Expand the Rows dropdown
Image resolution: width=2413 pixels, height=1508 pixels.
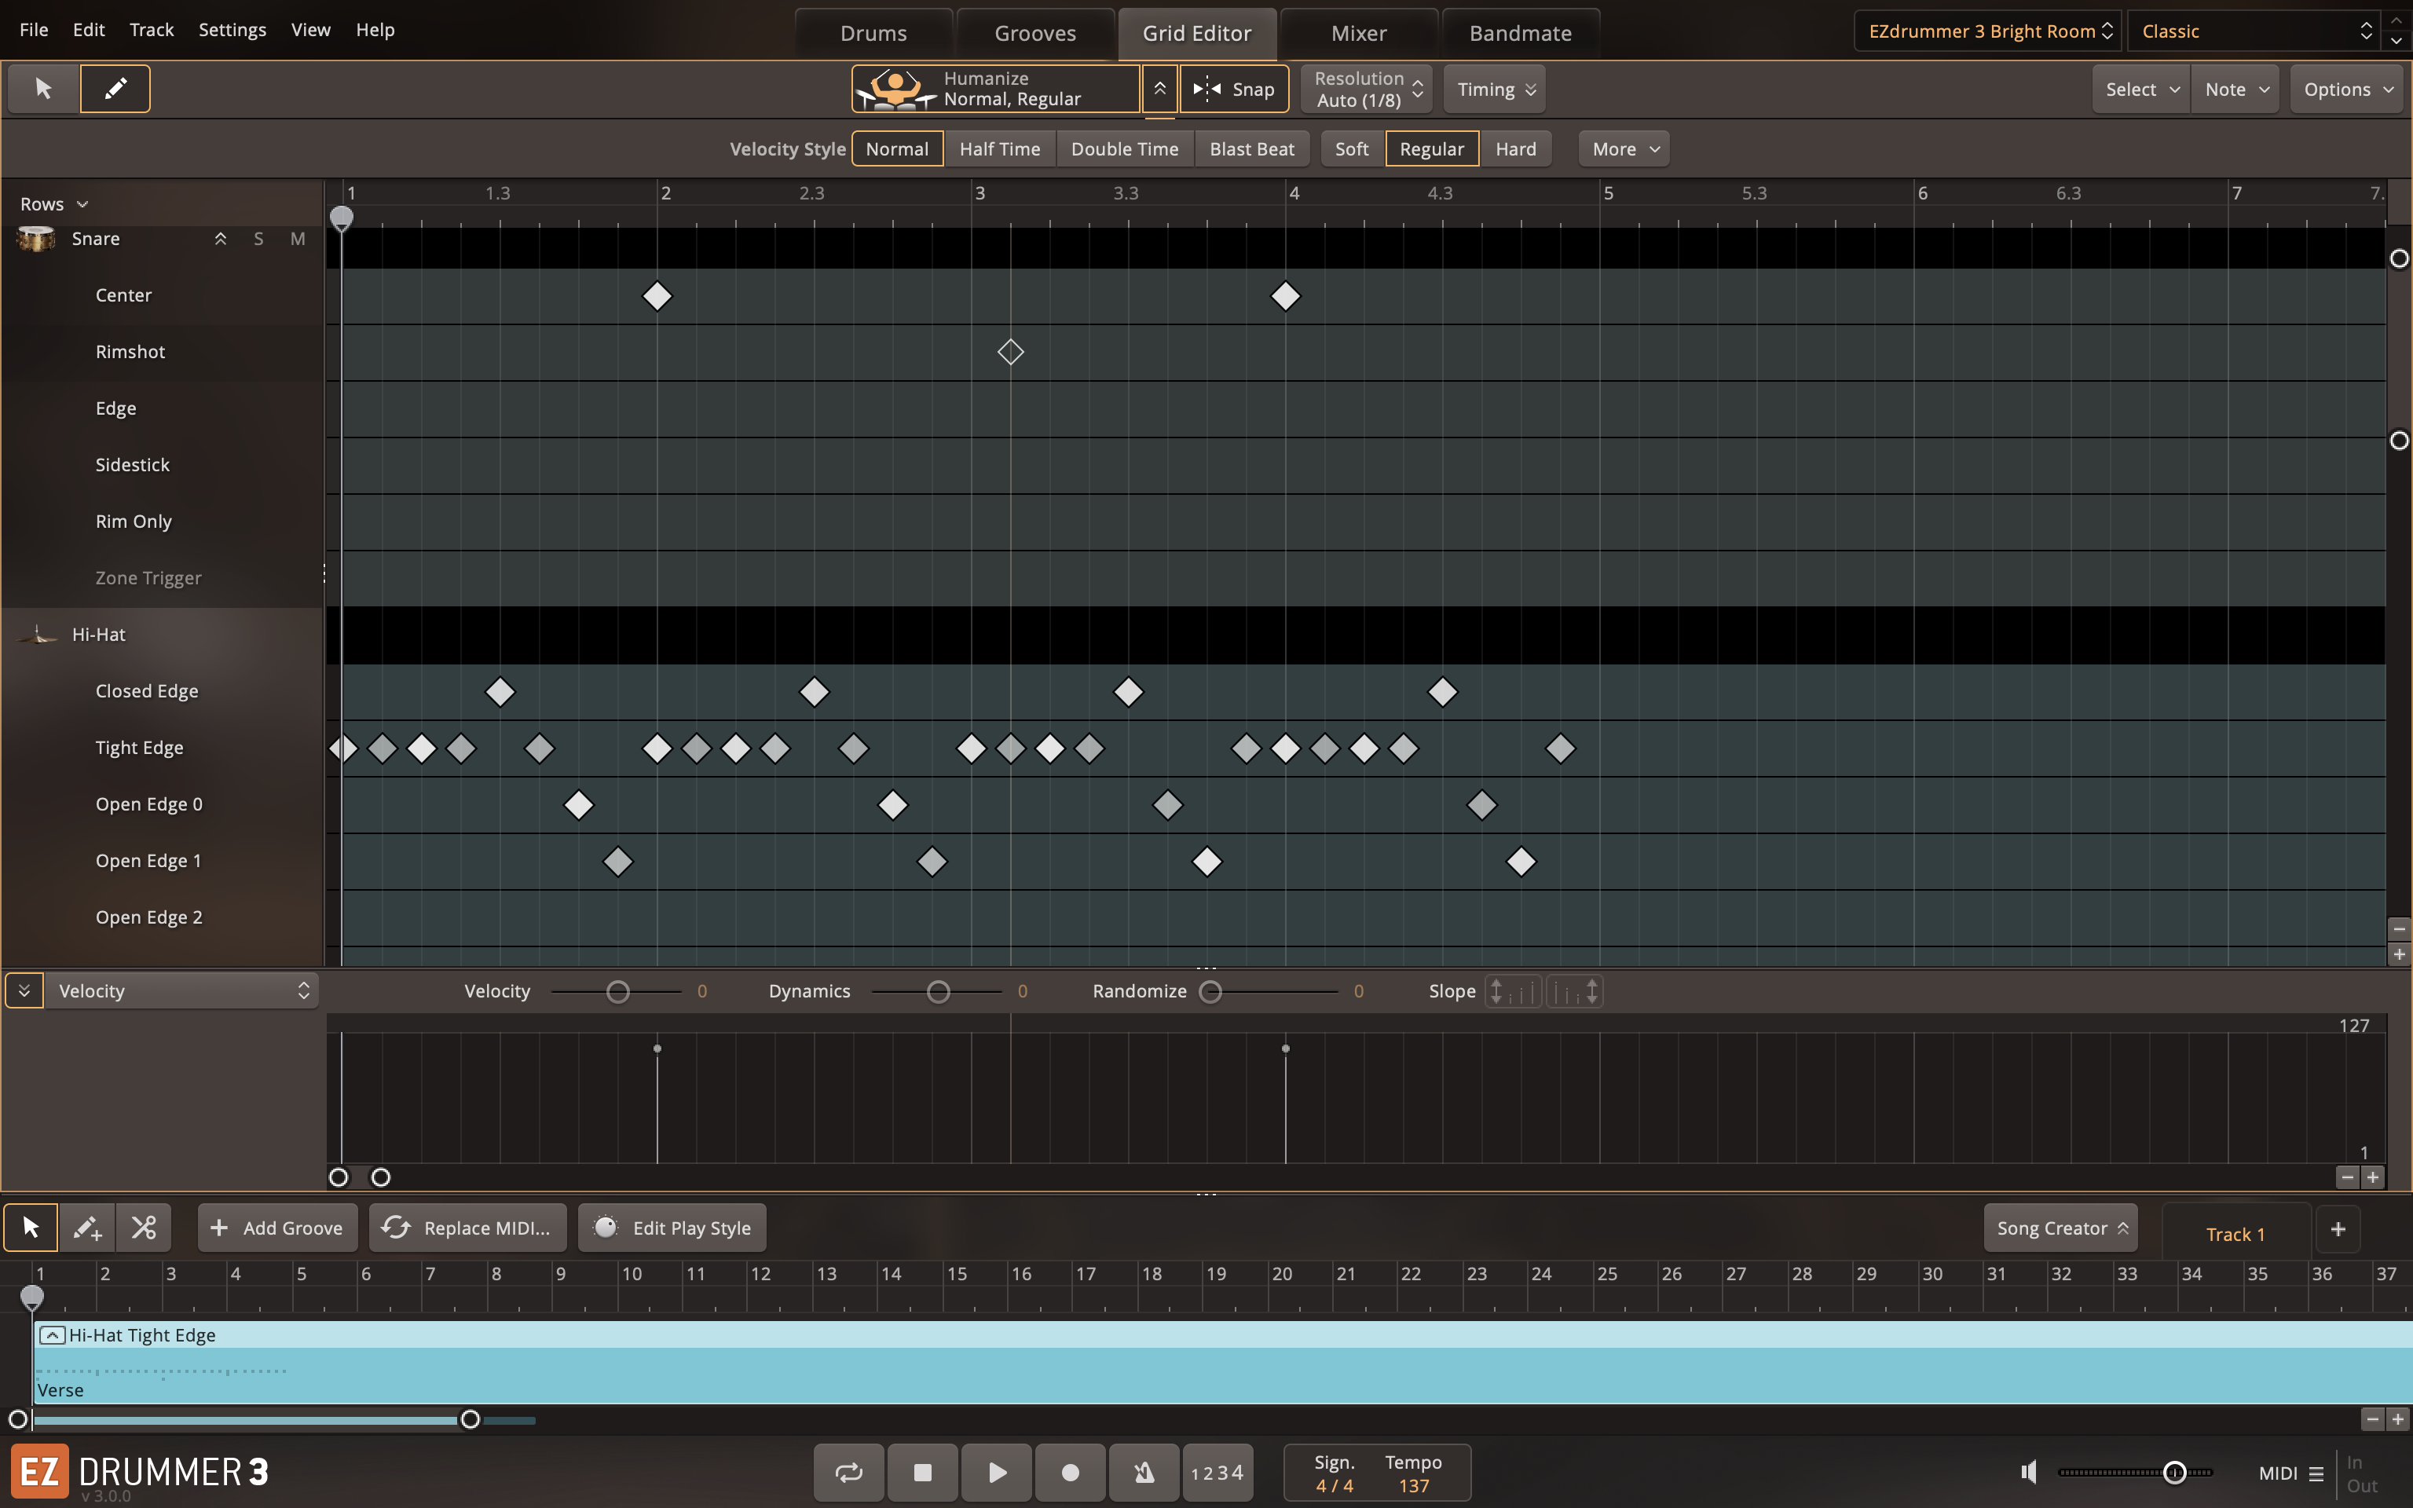pos(54,203)
